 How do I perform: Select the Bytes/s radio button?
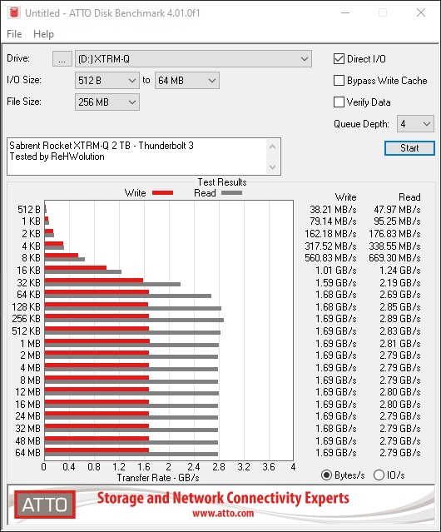pyautogui.click(x=326, y=475)
